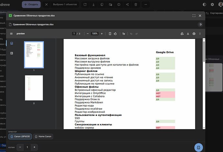Click the scrollbar down arrow of the document
This screenshot has width=223, height=152.
click(x=204, y=128)
